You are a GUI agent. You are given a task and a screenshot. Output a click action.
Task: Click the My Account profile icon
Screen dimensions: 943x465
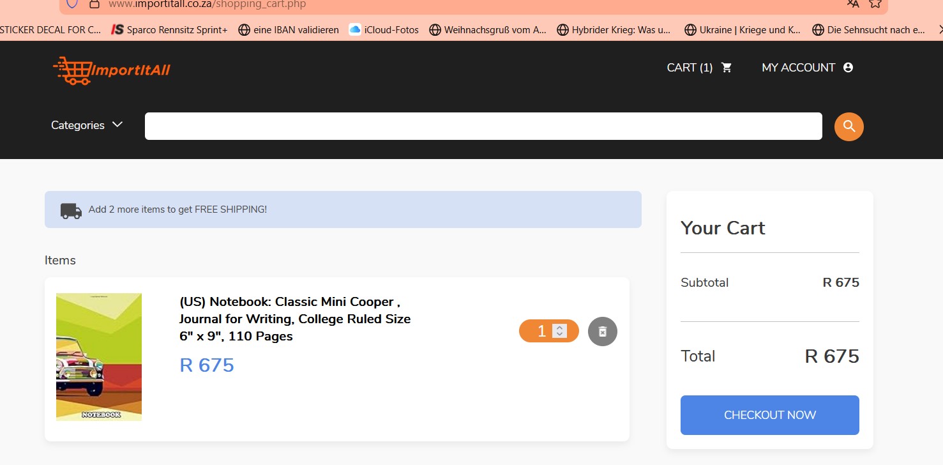tap(848, 68)
